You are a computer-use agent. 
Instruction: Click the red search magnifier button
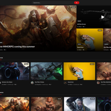(77, 3)
